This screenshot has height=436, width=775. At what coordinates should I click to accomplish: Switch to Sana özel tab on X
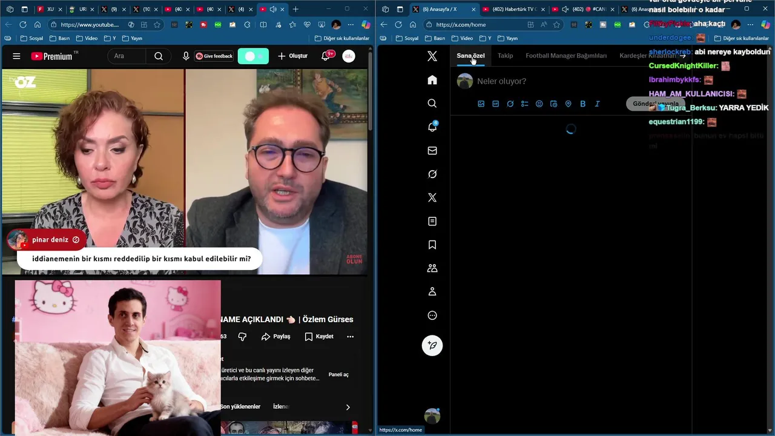(470, 56)
